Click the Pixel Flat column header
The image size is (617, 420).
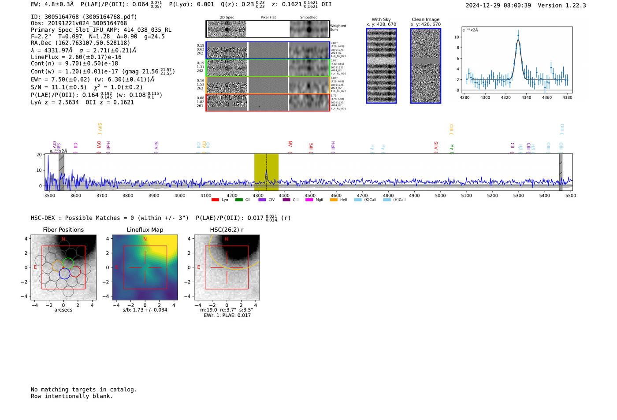268,18
